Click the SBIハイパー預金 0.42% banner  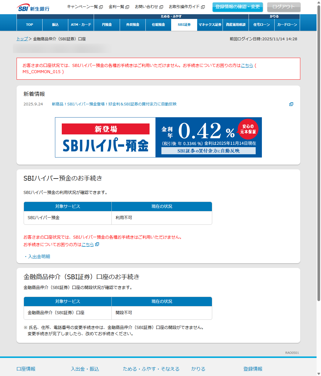pos(158,137)
